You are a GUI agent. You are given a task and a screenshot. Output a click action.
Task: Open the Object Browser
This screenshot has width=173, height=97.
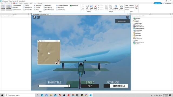(17, 10)
